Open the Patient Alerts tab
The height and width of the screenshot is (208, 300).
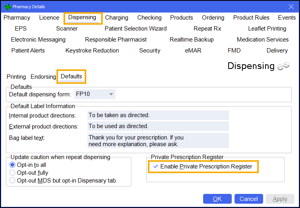tap(28, 51)
